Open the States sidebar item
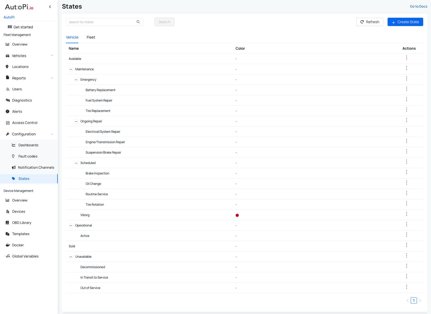431x314 pixels. coord(29,179)
